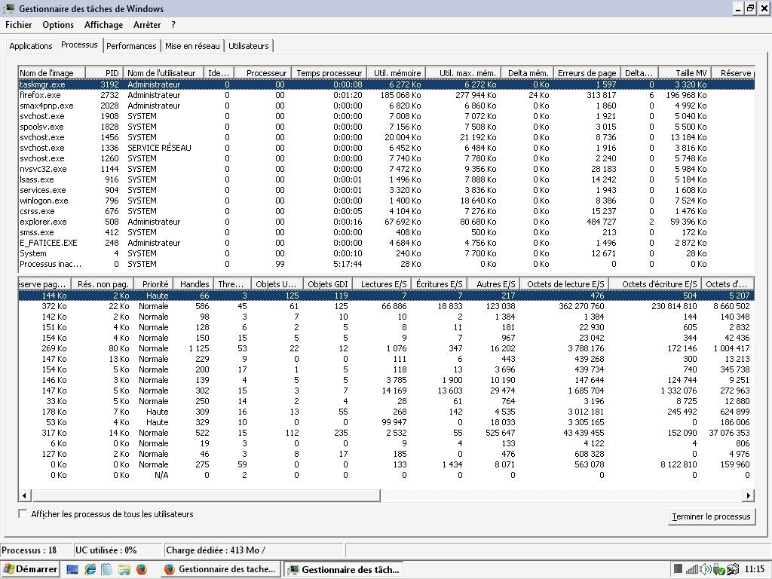Image resolution: width=772 pixels, height=579 pixels.
Task: Switch to the Utilisateurs tab
Action: (249, 46)
